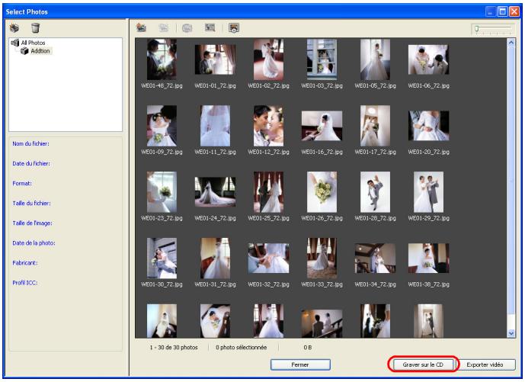Click the greyed-out oval frame toolbar icon
Image resolution: width=525 pixels, height=382 pixels.
tap(187, 28)
